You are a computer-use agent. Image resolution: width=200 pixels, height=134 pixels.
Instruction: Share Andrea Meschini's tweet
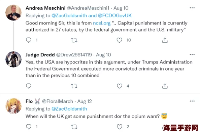tap(165, 40)
